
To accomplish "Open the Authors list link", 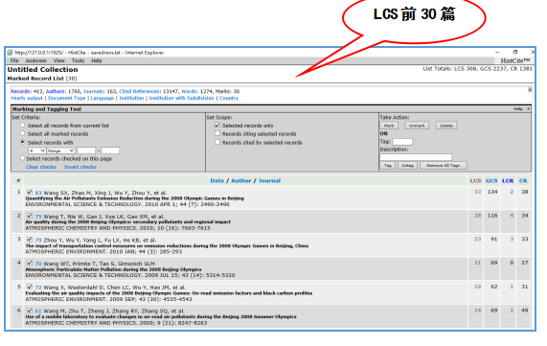I will click(x=56, y=91).
